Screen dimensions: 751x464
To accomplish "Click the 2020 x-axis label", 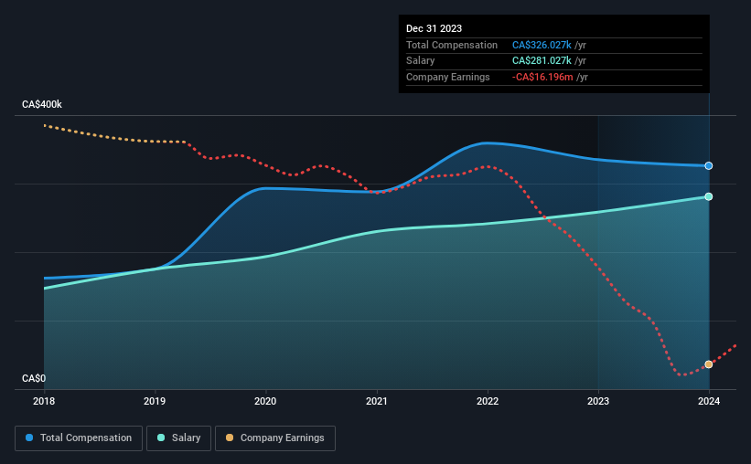I will (x=265, y=401).
